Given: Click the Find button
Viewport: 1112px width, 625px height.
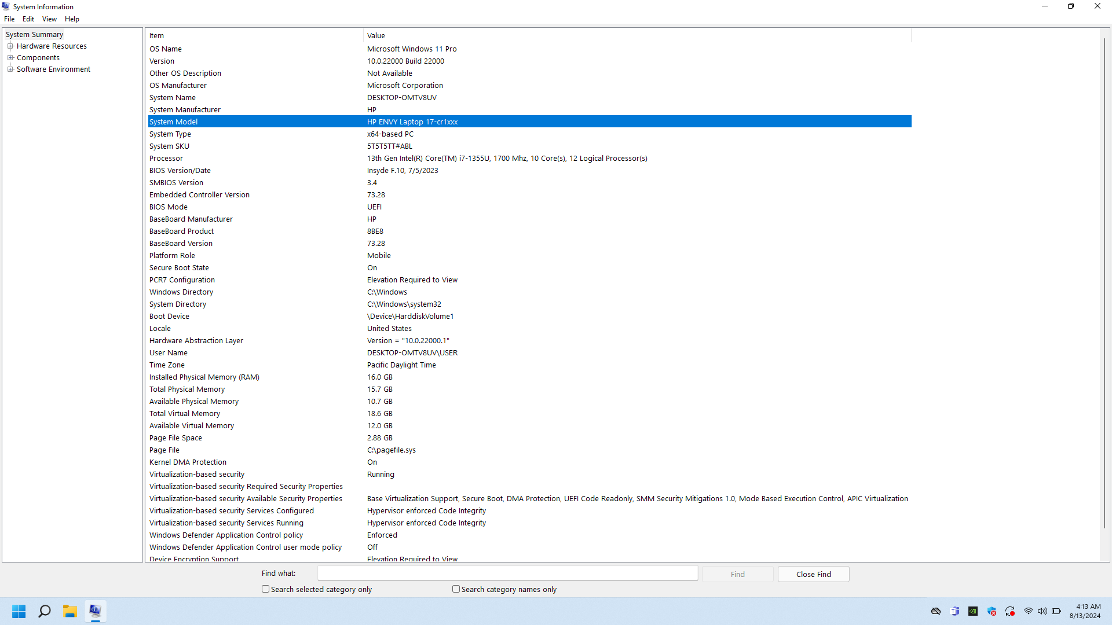Looking at the screenshot, I should pos(737,574).
